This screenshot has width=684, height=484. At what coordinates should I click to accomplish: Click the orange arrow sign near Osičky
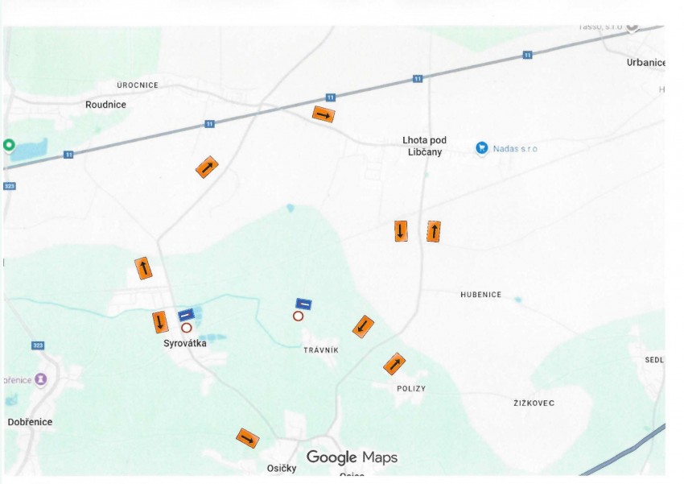(248, 439)
